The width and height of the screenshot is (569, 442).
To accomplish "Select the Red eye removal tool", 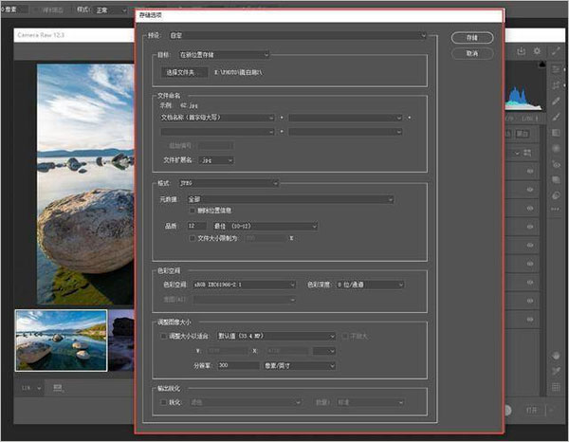I will tap(556, 164).
